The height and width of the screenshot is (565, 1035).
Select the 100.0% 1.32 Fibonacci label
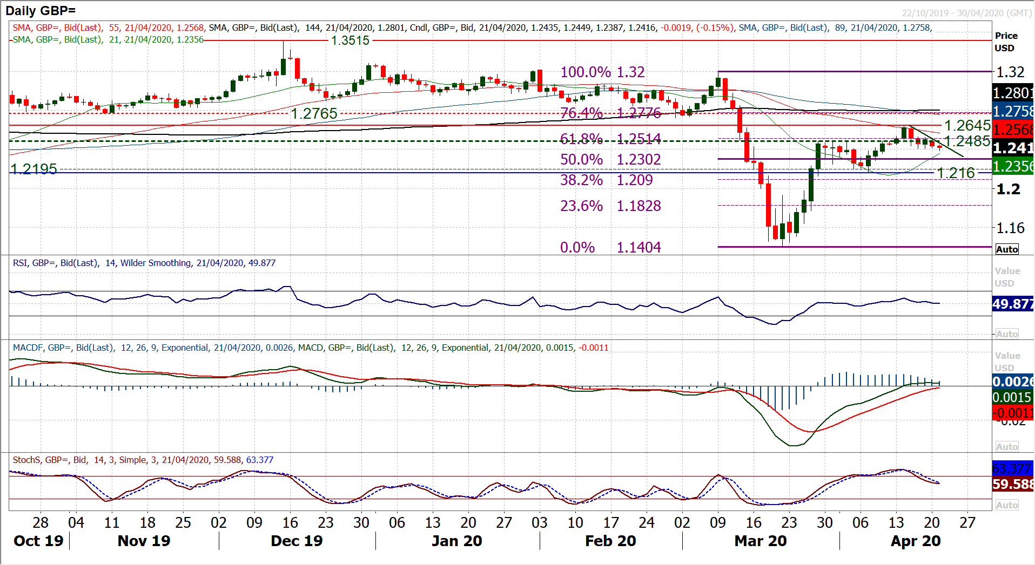(602, 72)
